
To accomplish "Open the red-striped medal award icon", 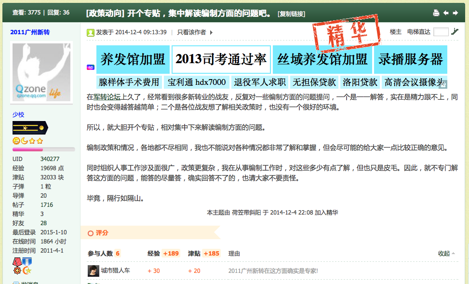I will click(x=17, y=267).
